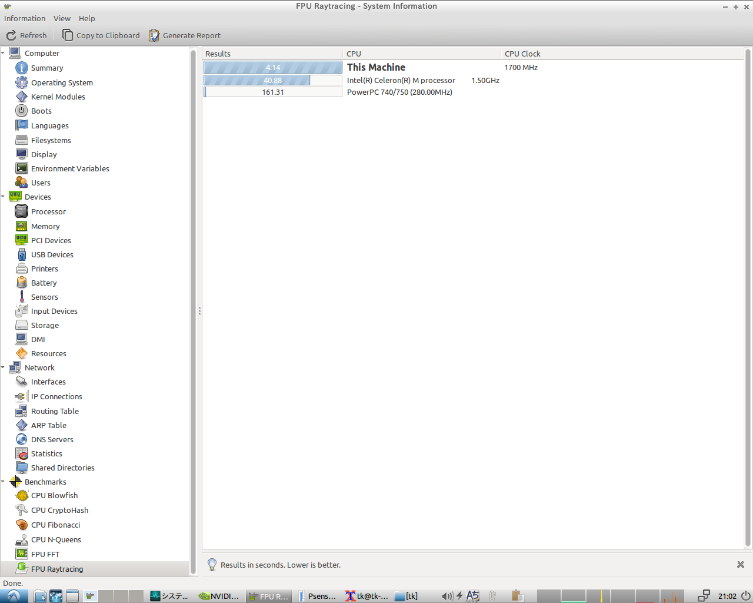Collapse the Benchmarks tree section
Viewport: 753px width, 603px height.
3,482
